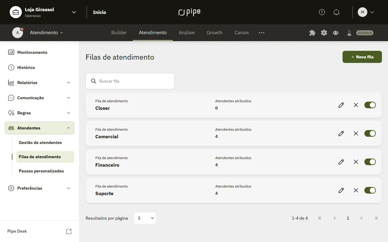
Task: Edit the Suporte queue with the pencil
Action: pyautogui.click(x=341, y=190)
